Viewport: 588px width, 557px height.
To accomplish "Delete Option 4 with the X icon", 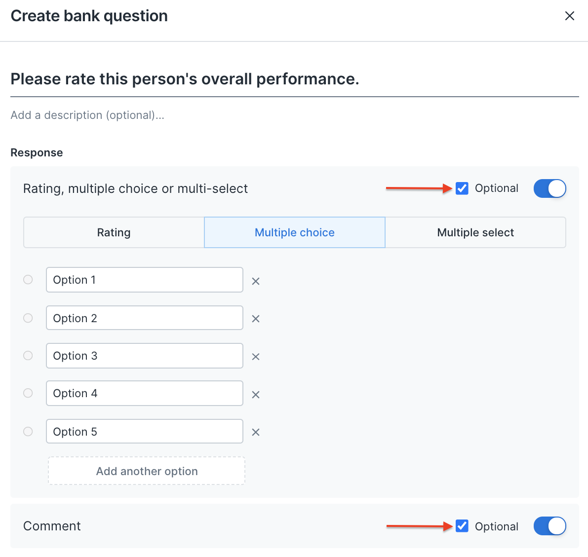I will point(256,395).
